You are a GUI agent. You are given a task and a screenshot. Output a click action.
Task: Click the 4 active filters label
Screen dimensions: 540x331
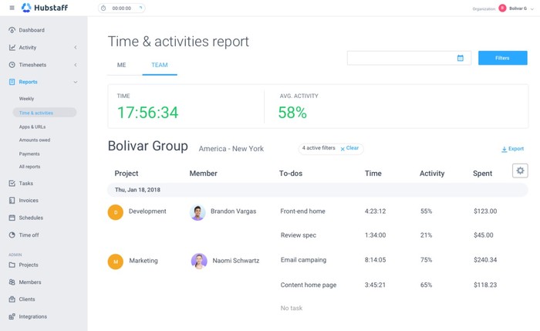[319, 148]
